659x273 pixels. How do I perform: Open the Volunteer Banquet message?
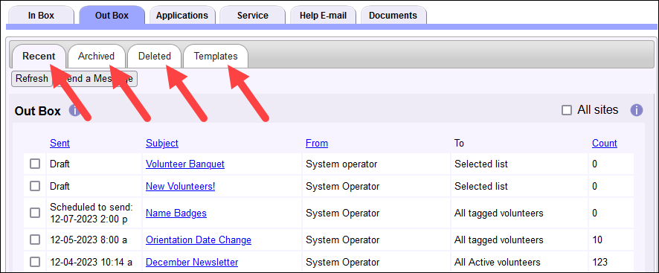tap(185, 164)
